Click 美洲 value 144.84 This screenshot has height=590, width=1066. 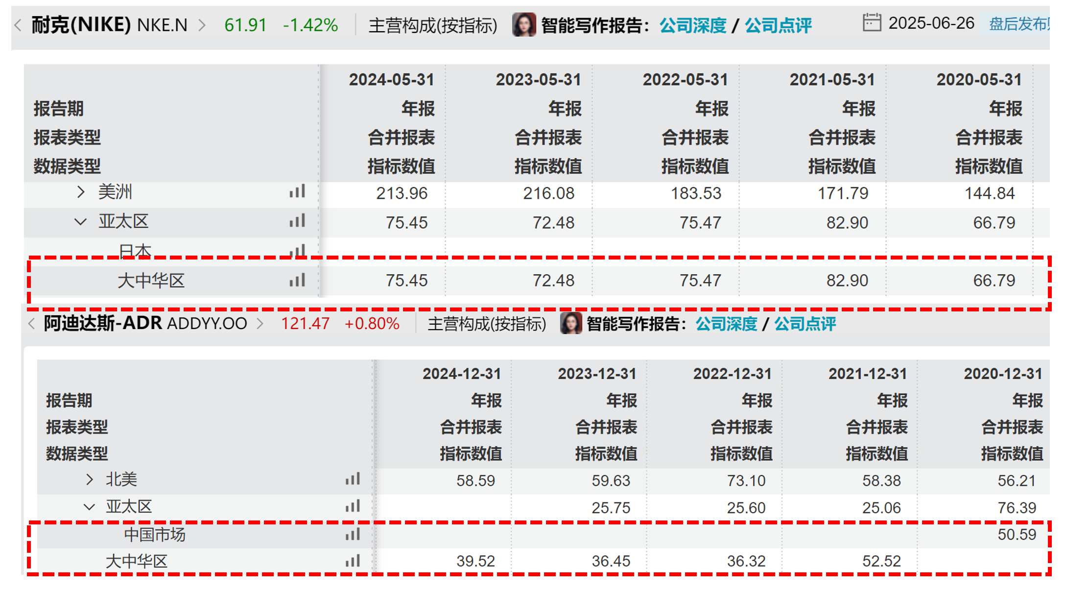tap(990, 193)
